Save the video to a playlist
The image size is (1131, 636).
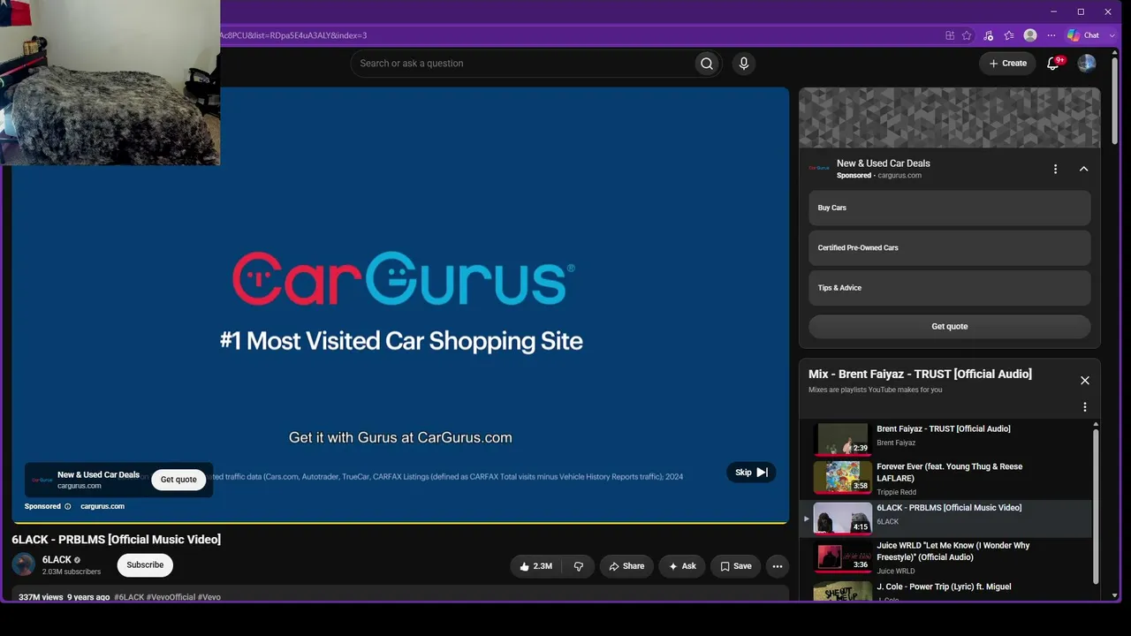click(735, 566)
